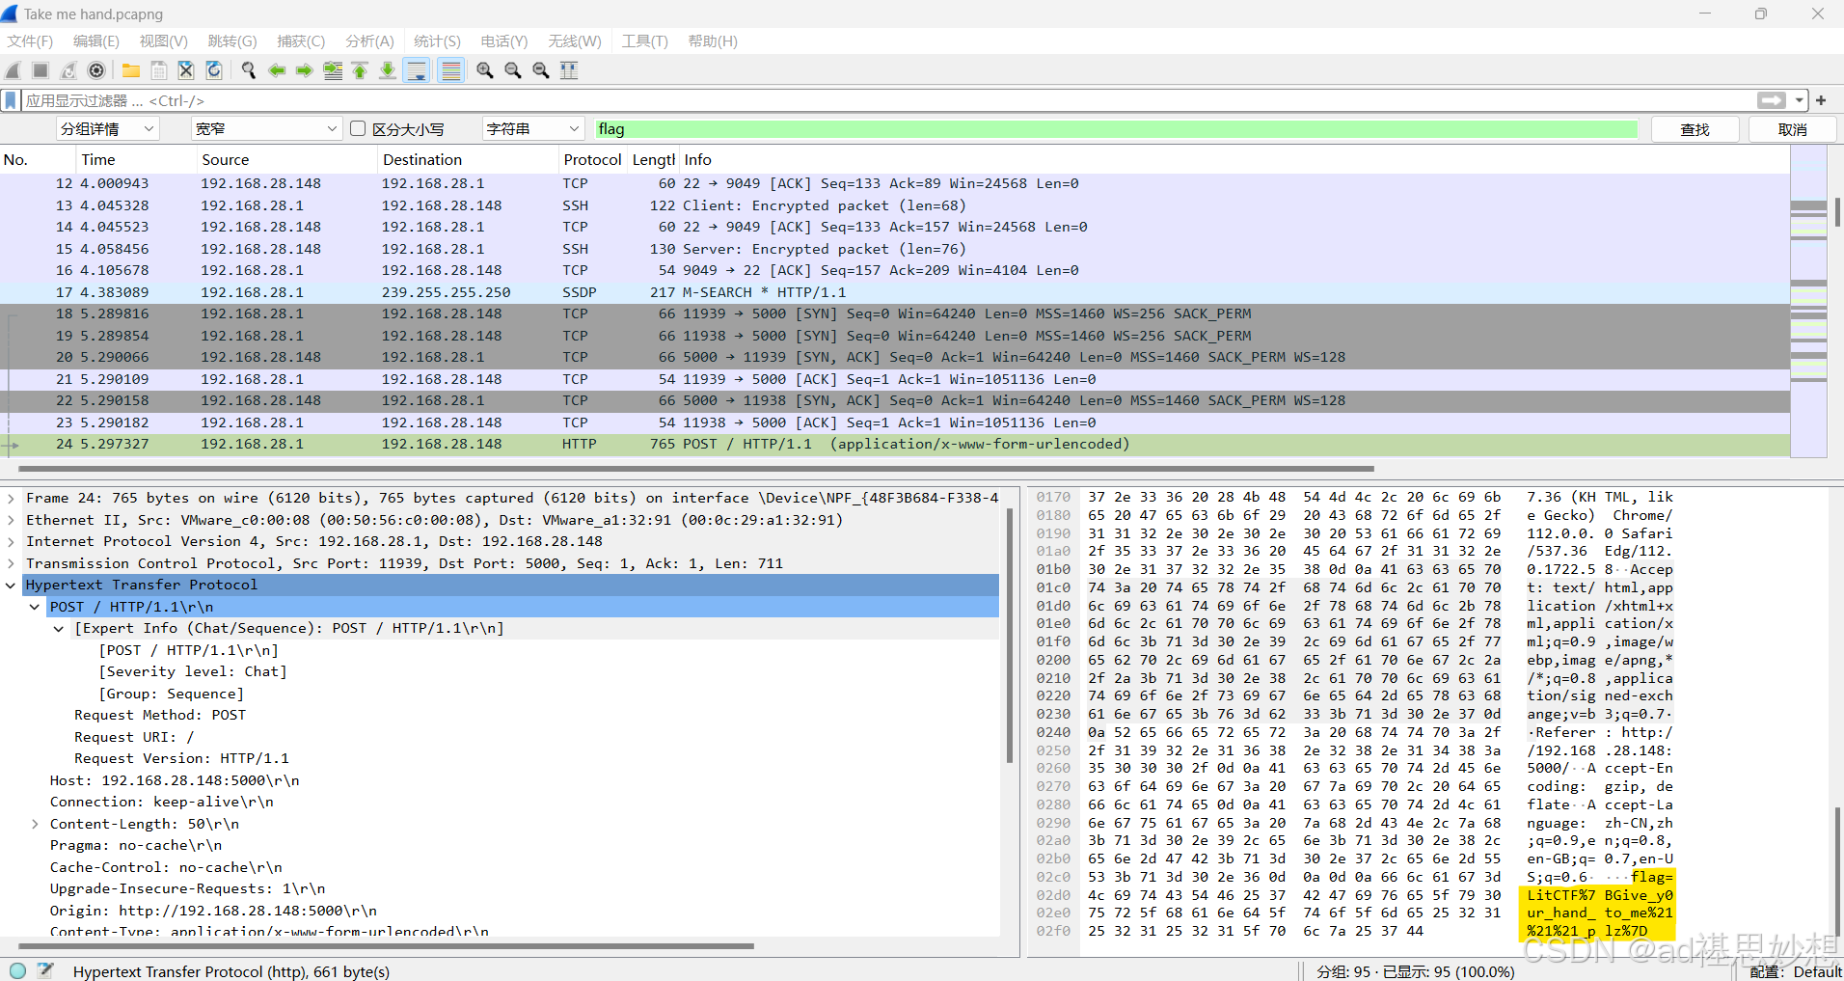Zoom in on the packet list
The height and width of the screenshot is (981, 1844).
484,69
